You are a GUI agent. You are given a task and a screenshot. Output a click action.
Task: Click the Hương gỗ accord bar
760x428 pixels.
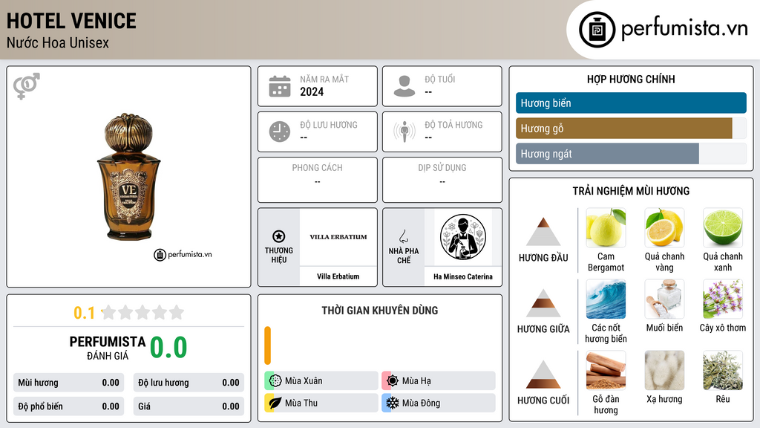pyautogui.click(x=631, y=128)
